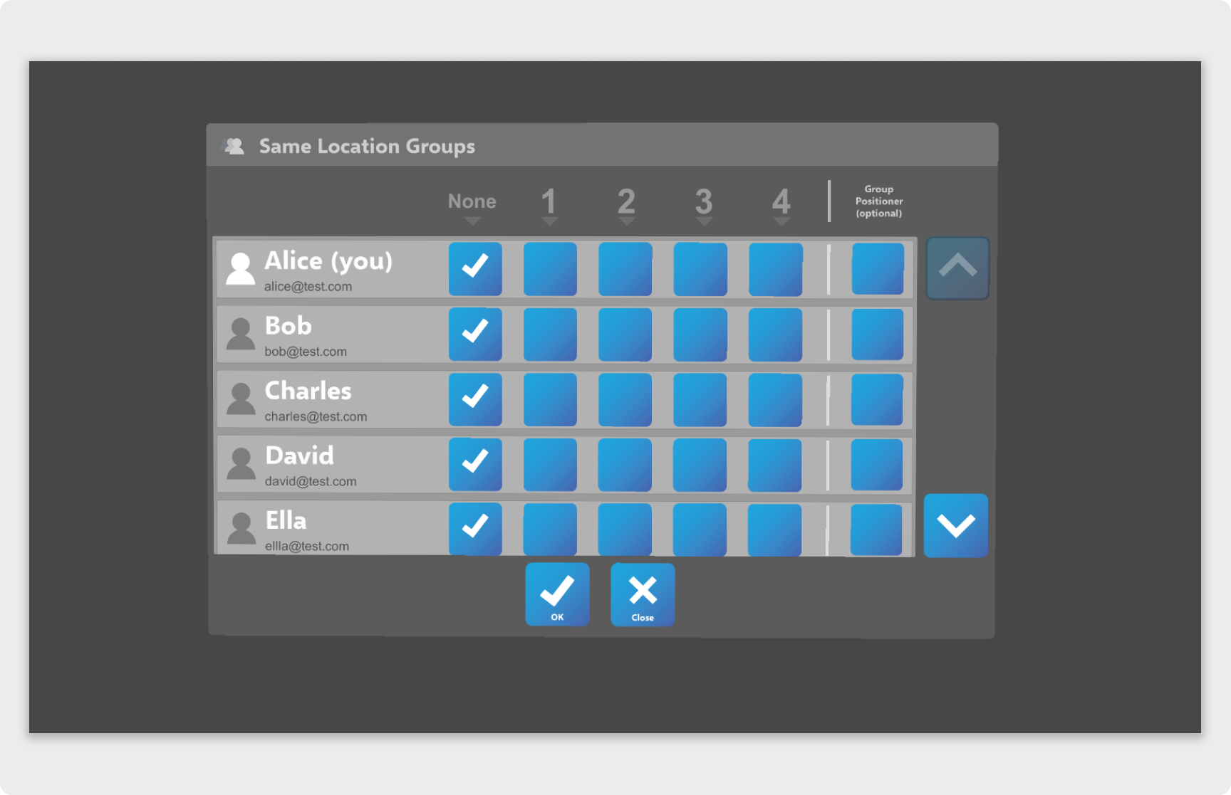The width and height of the screenshot is (1231, 795).
Task: Assign Ella to group 1
Action: [550, 529]
